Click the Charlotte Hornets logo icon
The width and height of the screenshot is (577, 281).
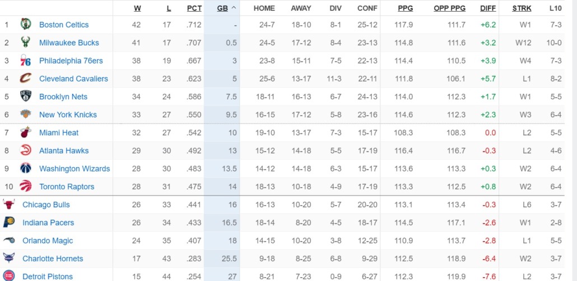[9, 258]
